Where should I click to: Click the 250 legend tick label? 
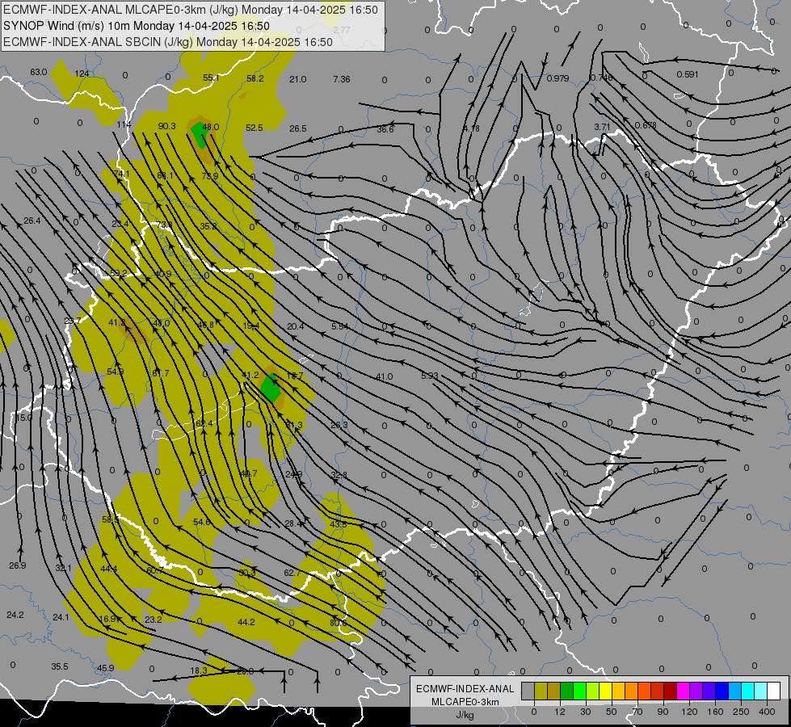[741, 712]
